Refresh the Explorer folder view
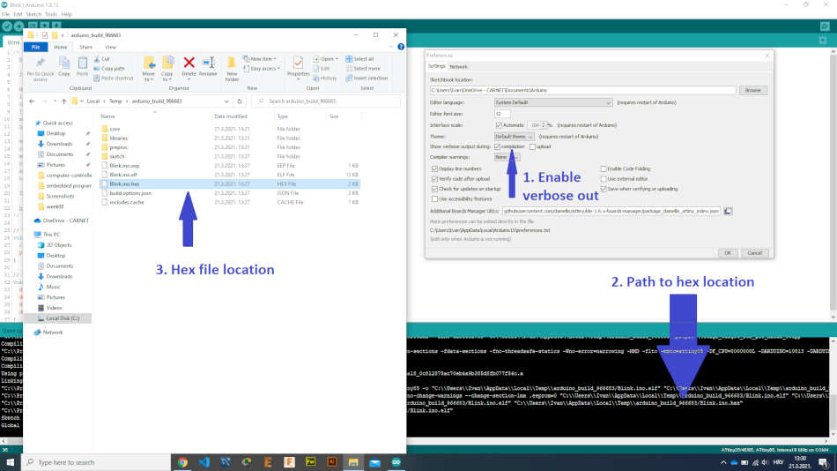837x471 pixels. (x=240, y=101)
